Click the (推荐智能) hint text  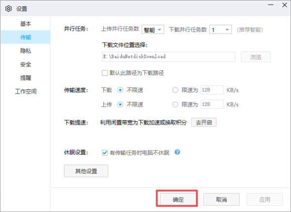[x=250, y=30]
